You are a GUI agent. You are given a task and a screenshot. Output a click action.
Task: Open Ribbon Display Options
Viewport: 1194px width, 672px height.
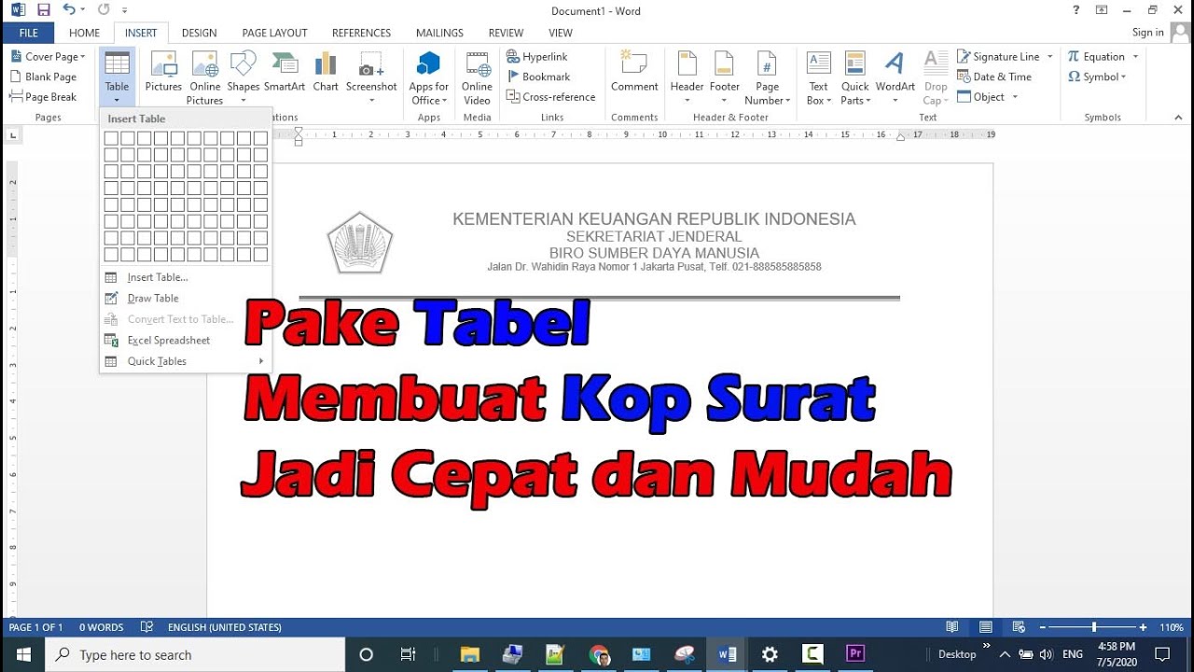click(x=1102, y=10)
